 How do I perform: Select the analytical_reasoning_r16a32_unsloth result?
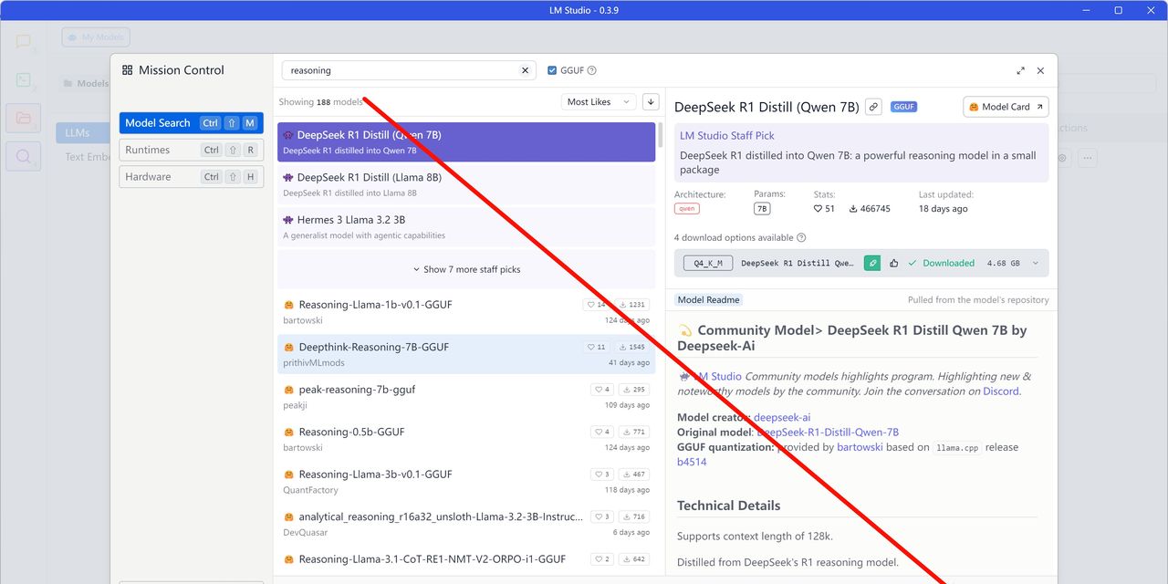pos(466,524)
